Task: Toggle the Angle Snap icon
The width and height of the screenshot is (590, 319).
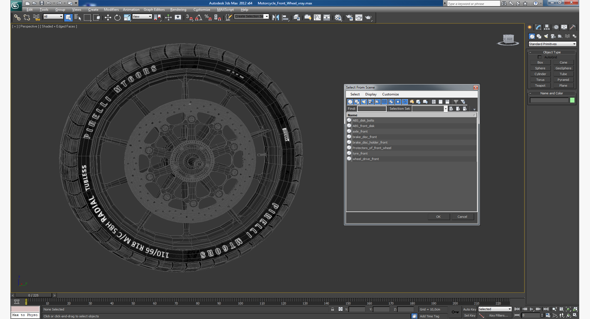Action: point(199,18)
